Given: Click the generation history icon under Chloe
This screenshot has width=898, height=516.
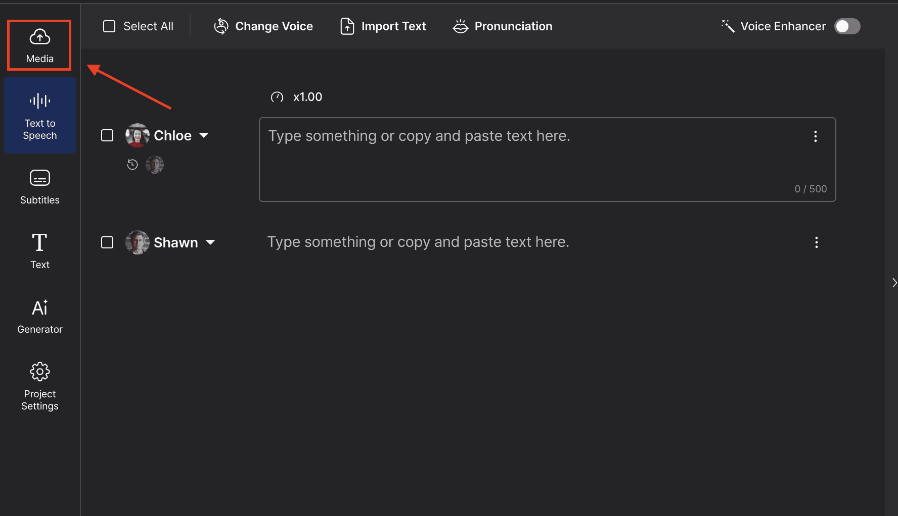Looking at the screenshot, I should [132, 164].
